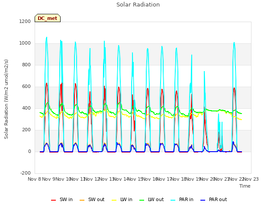
Task: Click the -200 y-axis tick label
Action: [x=26, y=173]
